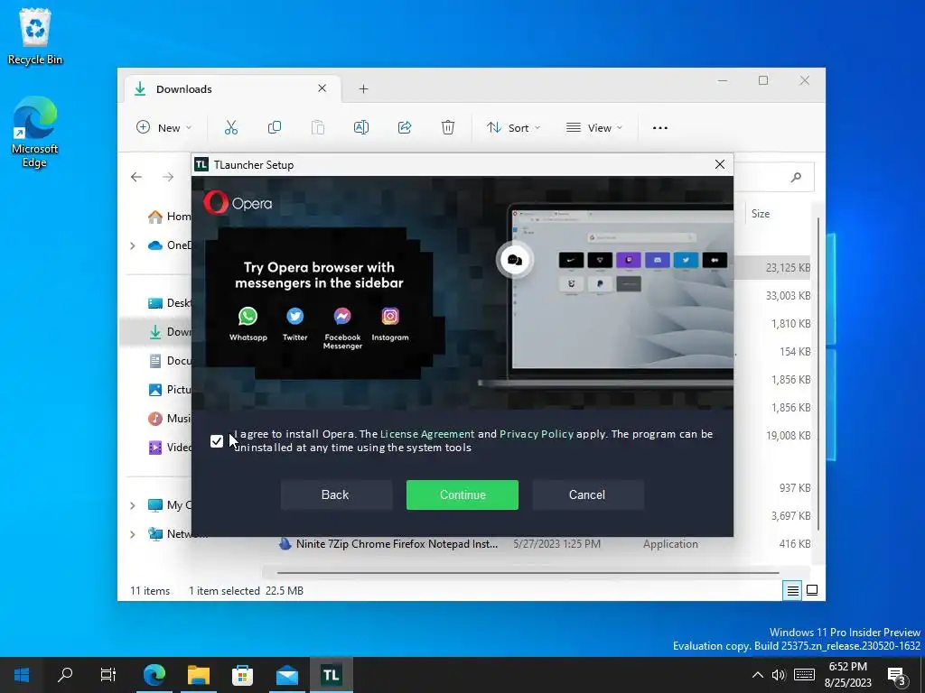Open Microsoft Store from the taskbar
The height and width of the screenshot is (693, 925).
coord(242,675)
